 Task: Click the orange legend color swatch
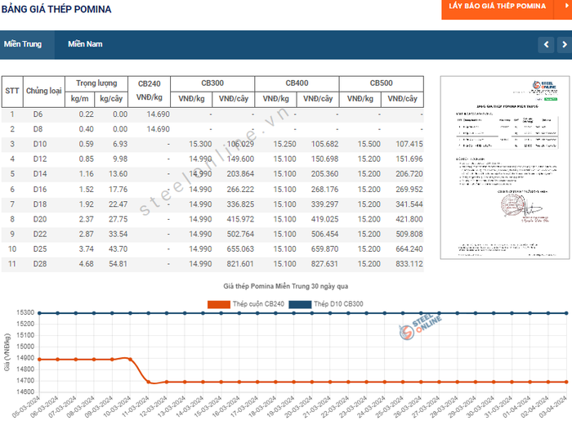[218, 304]
